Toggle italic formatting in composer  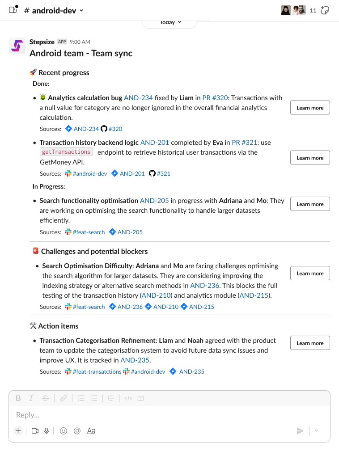click(x=31, y=398)
